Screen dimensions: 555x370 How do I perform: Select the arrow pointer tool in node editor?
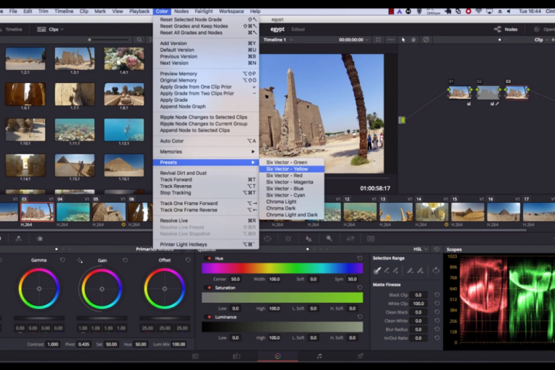(x=403, y=40)
